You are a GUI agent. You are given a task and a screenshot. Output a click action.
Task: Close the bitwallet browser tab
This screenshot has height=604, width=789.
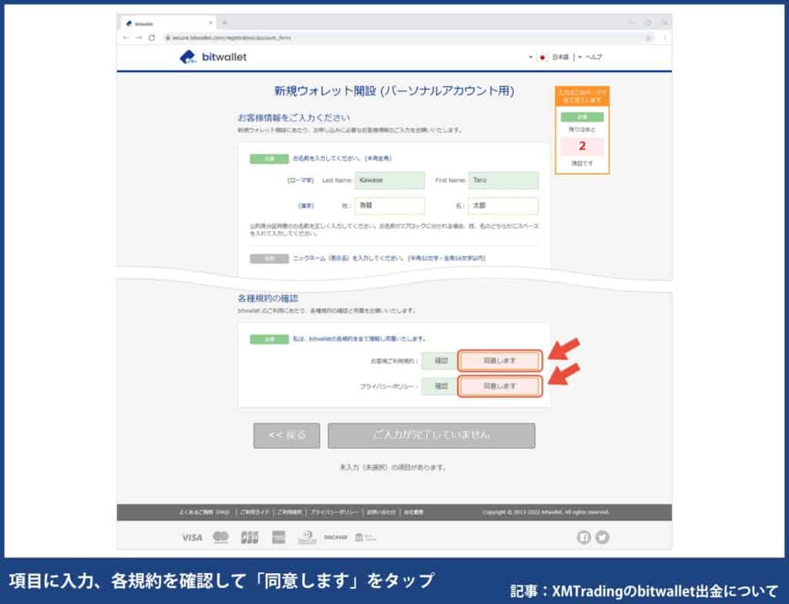point(210,23)
